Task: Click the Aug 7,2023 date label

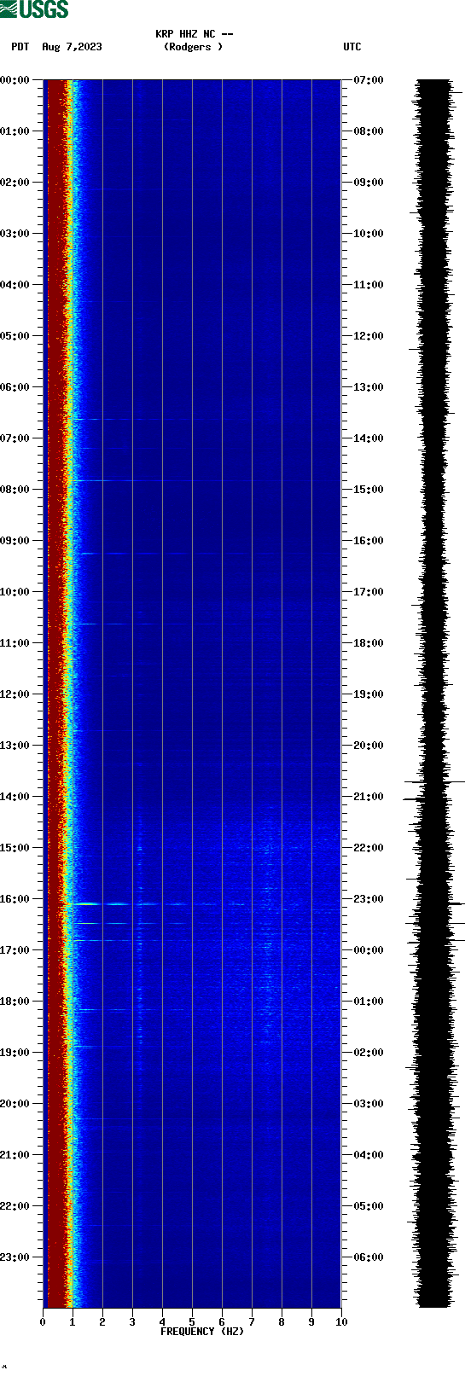Action: point(72,47)
